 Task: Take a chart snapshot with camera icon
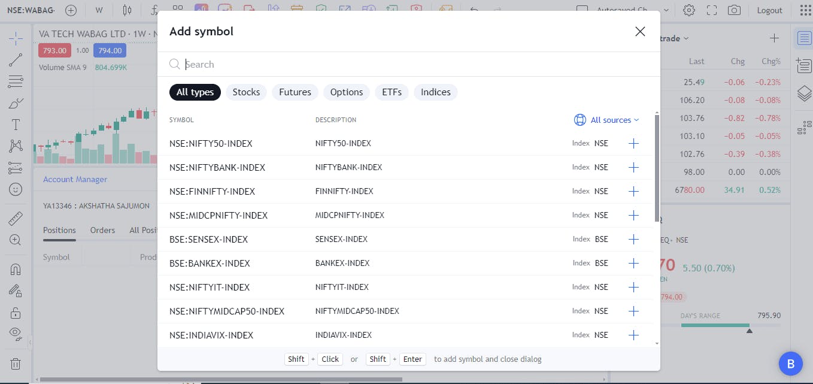tap(734, 10)
